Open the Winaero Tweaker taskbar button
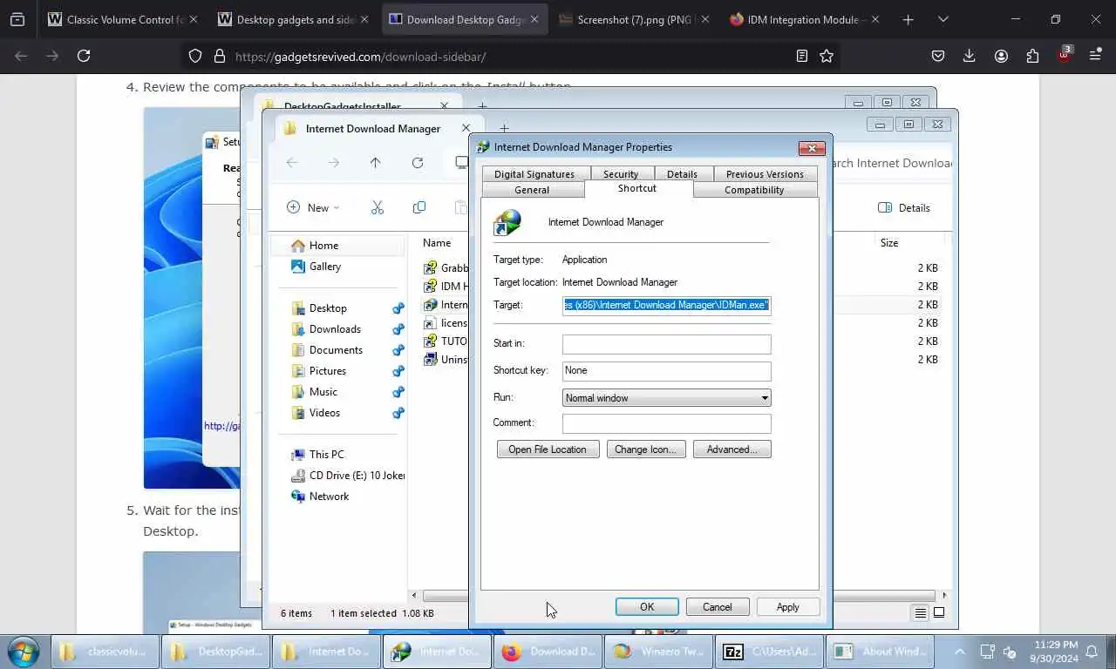 point(658,651)
